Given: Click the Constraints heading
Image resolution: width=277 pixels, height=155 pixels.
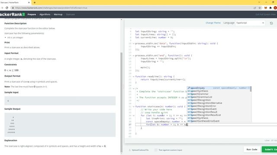Looking at the screenshot, I should coord(10,65).
